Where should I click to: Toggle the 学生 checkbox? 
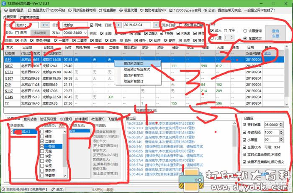(226, 30)
